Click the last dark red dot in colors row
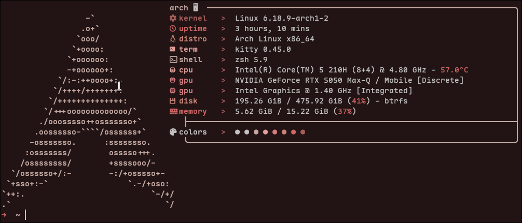This screenshot has width=522, height=223. click(303, 132)
